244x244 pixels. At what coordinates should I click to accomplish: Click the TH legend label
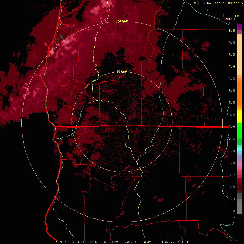[x=233, y=211]
